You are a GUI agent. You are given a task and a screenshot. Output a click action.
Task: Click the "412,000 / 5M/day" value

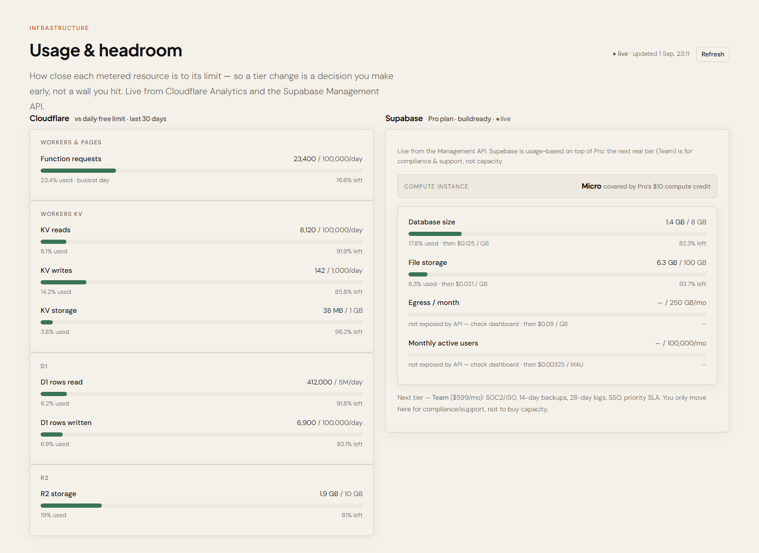coord(335,382)
